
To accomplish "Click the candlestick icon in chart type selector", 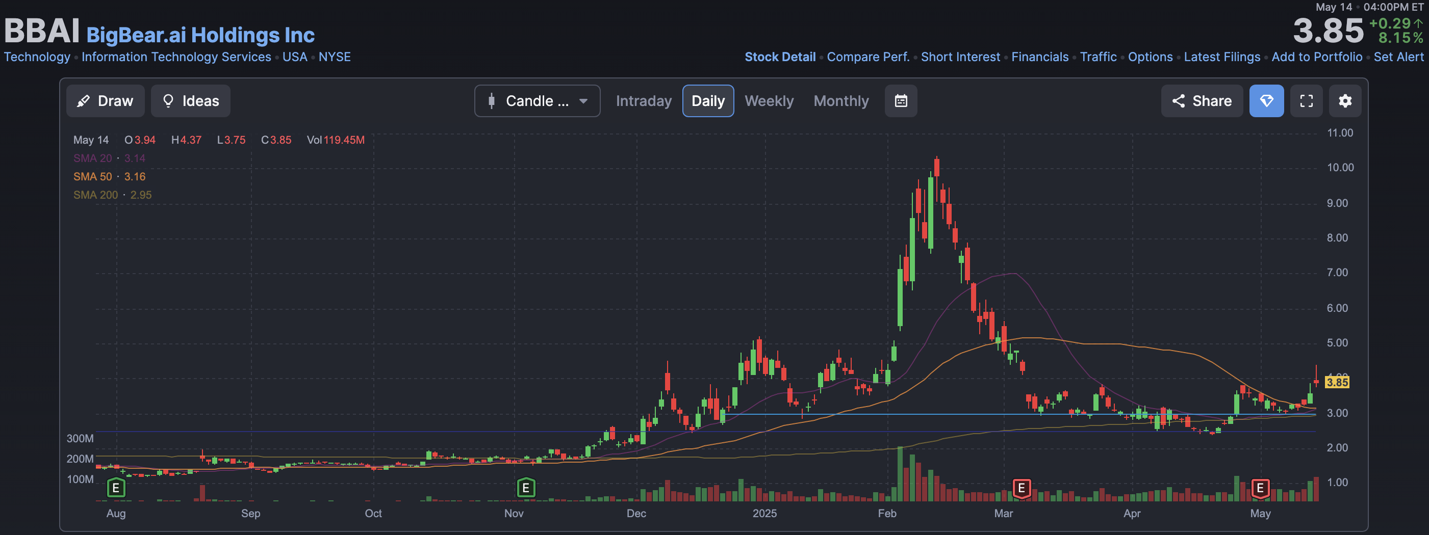I will tap(491, 101).
